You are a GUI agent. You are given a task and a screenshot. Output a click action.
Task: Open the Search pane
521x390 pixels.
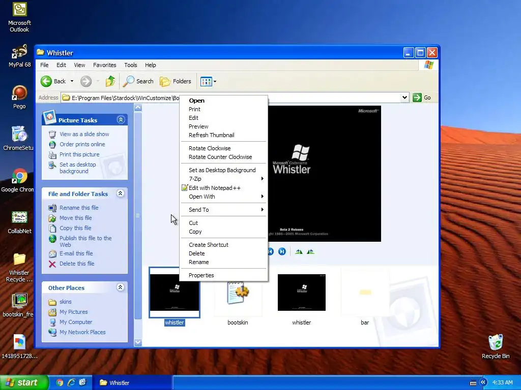pos(138,81)
